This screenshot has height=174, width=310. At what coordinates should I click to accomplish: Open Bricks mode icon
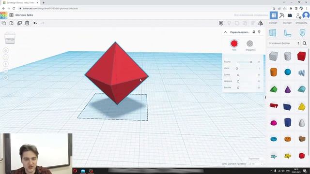click(290, 15)
